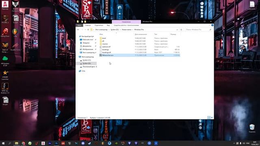Select the autorun.inf file
Image resolution: width=260 pixels, height=146 pixels.
(x=106, y=47)
